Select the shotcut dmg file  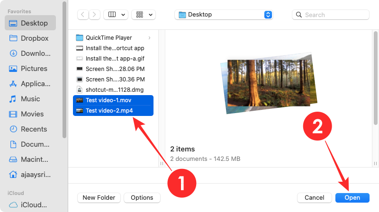114,89
